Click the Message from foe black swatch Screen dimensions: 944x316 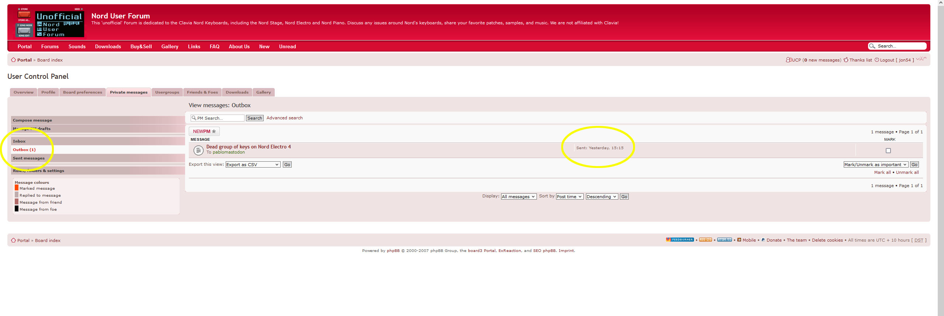pyautogui.click(x=17, y=208)
